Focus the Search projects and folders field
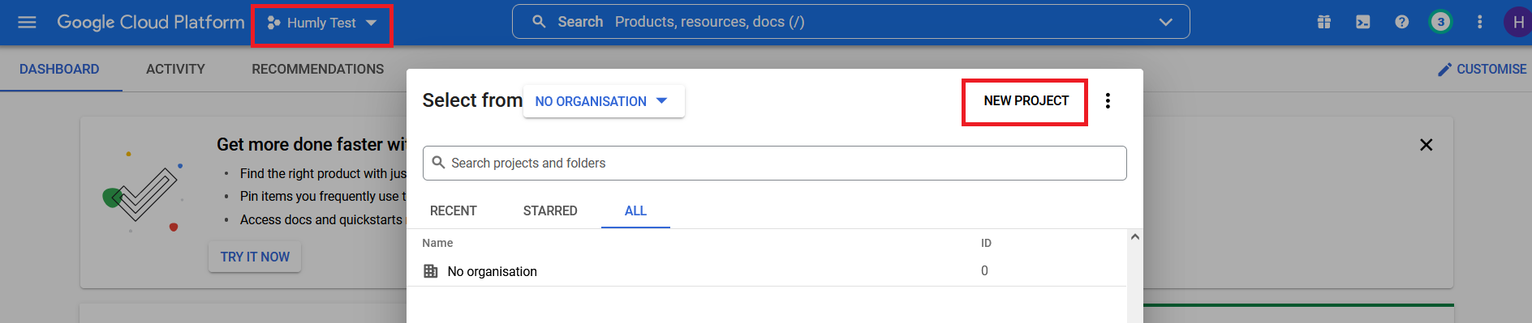This screenshot has height=323, width=1532. coord(774,163)
